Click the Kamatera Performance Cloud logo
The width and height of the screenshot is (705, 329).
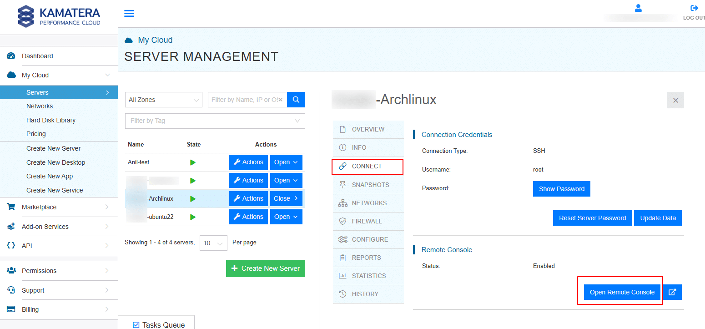(59, 16)
